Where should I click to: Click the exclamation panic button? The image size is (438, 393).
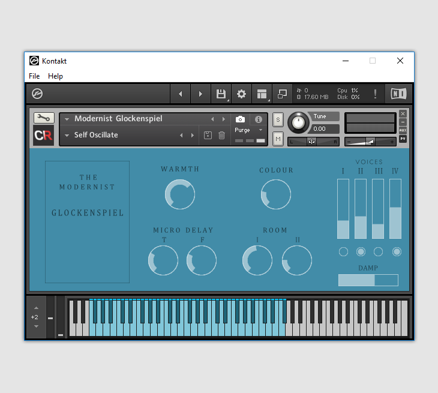pos(376,94)
